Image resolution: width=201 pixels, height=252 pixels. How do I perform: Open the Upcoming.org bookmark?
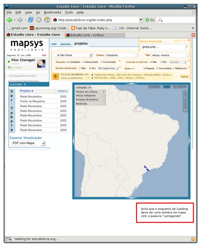tap(49, 28)
